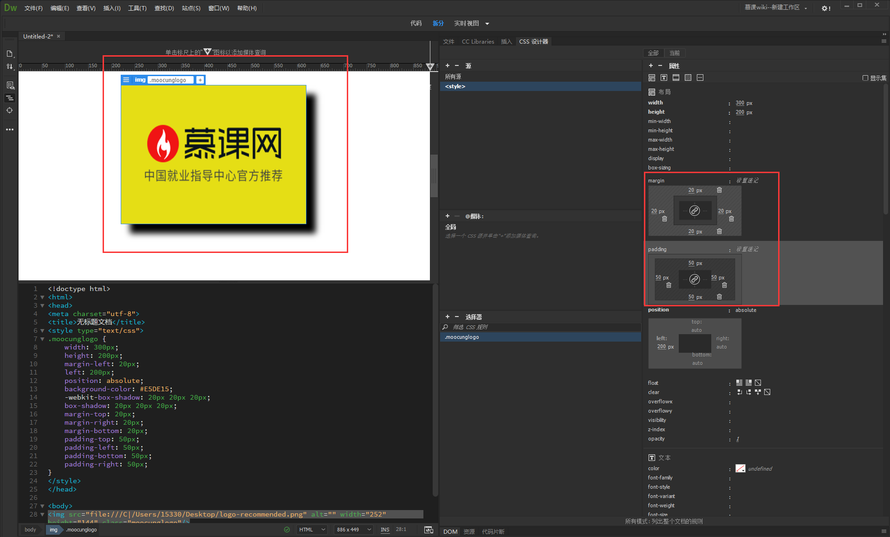Add a new selector with the plus icon
890x537 pixels.
(448, 317)
